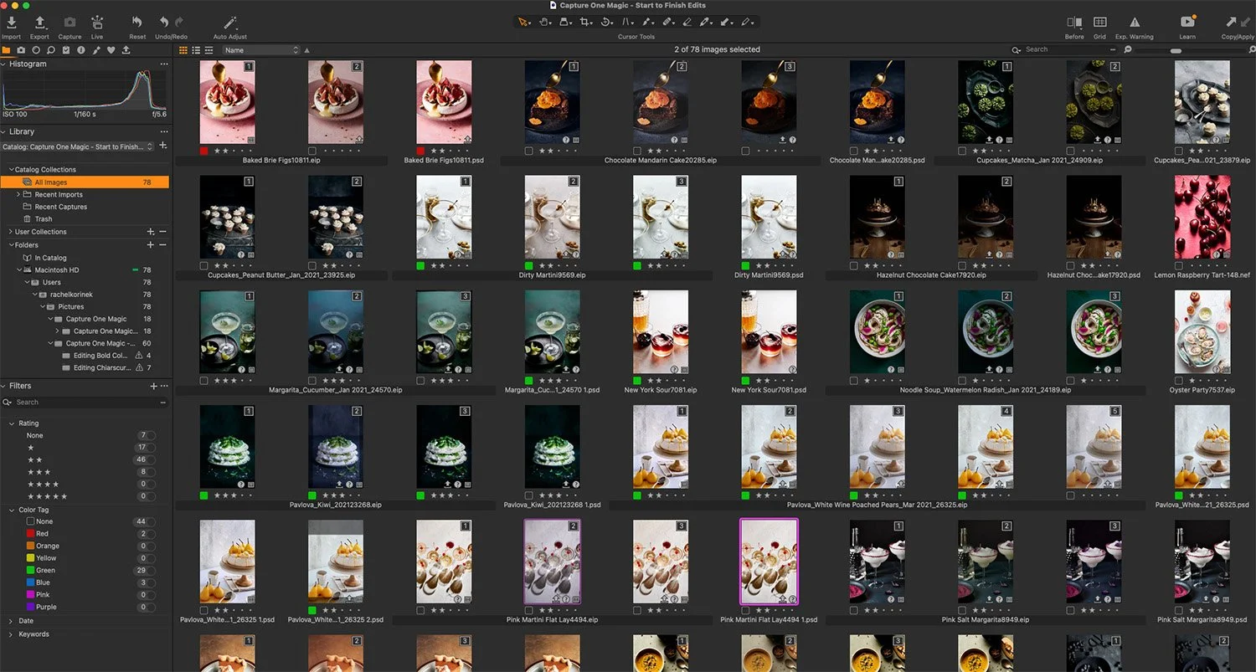1256x672 pixels.
Task: Click the Redo arrow button
Action: point(178,23)
